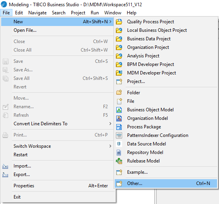The height and width of the screenshot is (204, 219).
Task: Select BPM Developer Project entry
Action: (x=166, y=64)
